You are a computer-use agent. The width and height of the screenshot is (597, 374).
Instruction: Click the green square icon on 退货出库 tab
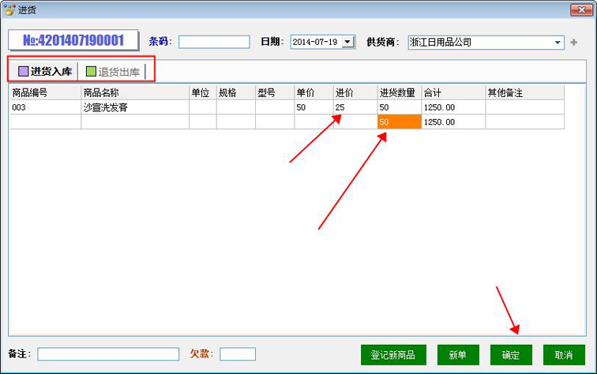91,71
